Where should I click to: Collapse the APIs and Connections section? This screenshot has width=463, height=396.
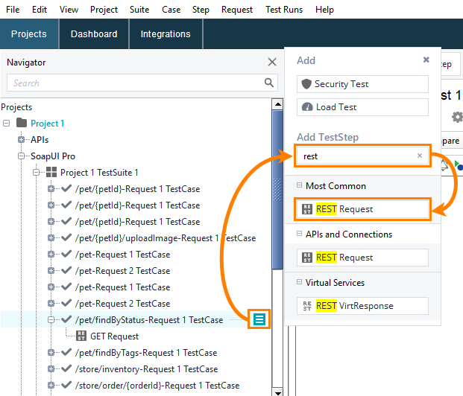pyautogui.click(x=299, y=234)
